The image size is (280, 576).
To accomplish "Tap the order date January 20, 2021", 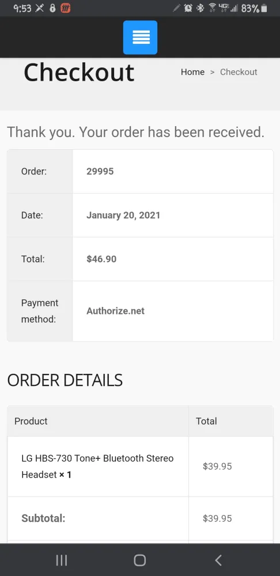I will pos(123,215).
